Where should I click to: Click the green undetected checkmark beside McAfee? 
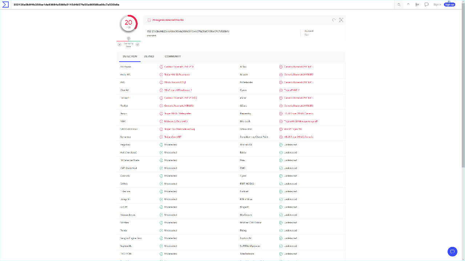tap(161, 222)
